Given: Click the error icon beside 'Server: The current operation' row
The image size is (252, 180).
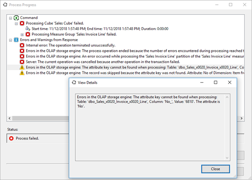Looking at the screenshot, I should [x=22, y=62].
